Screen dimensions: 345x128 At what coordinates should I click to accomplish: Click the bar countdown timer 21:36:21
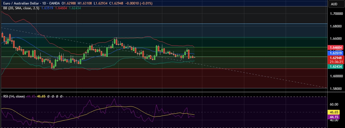click(x=336, y=62)
